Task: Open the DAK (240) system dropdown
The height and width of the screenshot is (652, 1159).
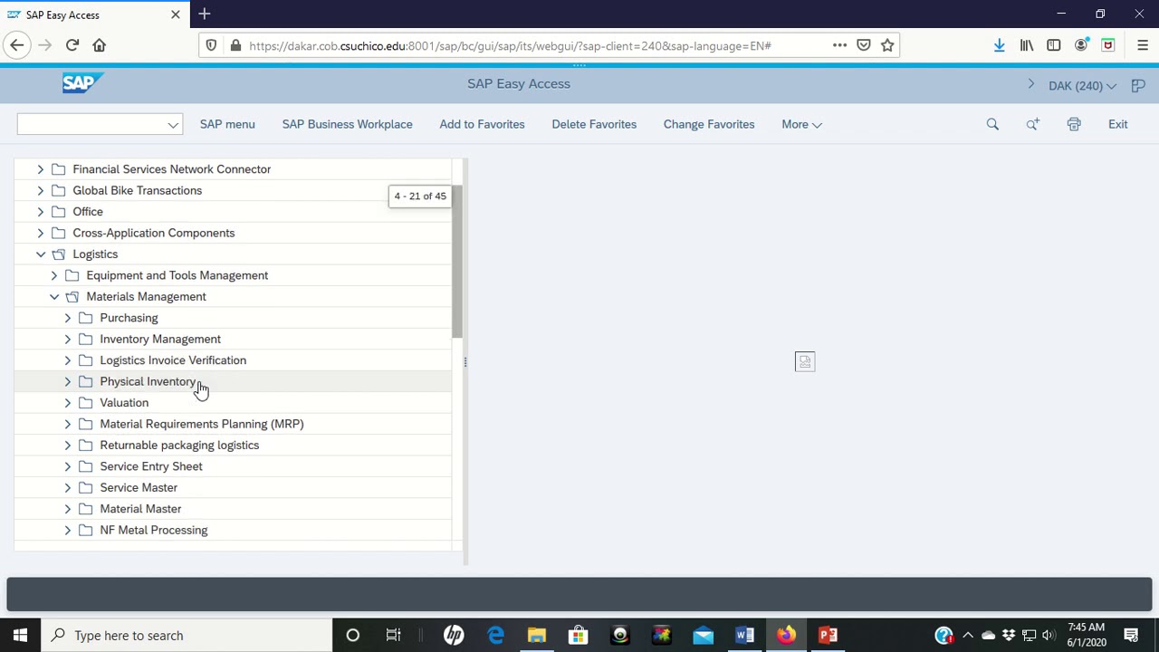Action: (x=1082, y=86)
